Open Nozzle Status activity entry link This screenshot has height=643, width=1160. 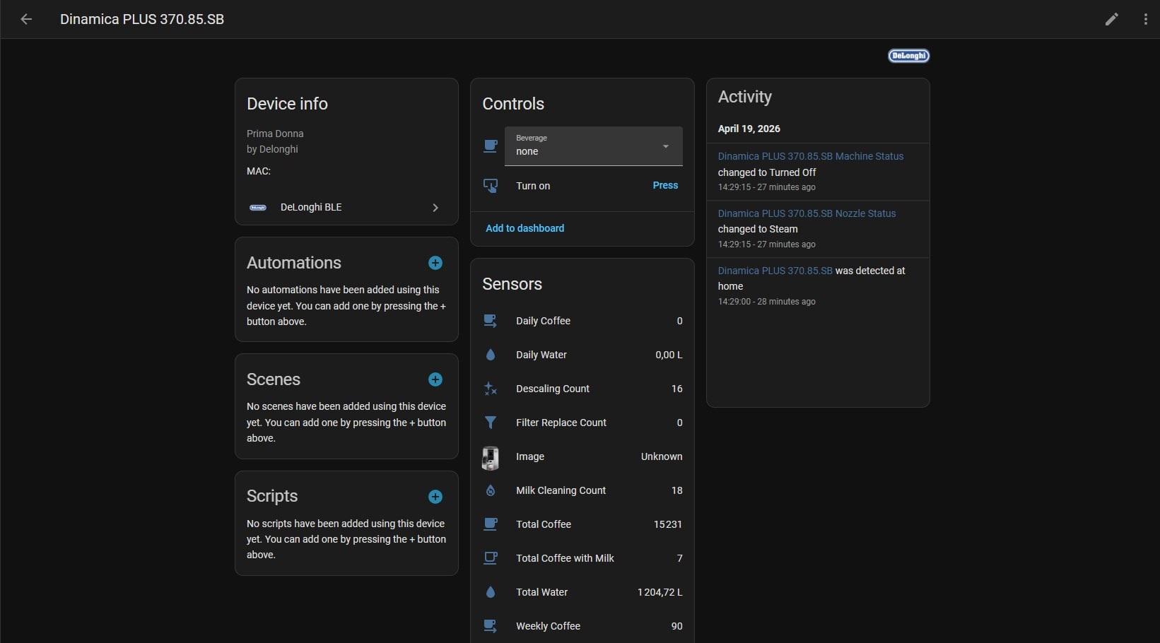pyautogui.click(x=807, y=213)
